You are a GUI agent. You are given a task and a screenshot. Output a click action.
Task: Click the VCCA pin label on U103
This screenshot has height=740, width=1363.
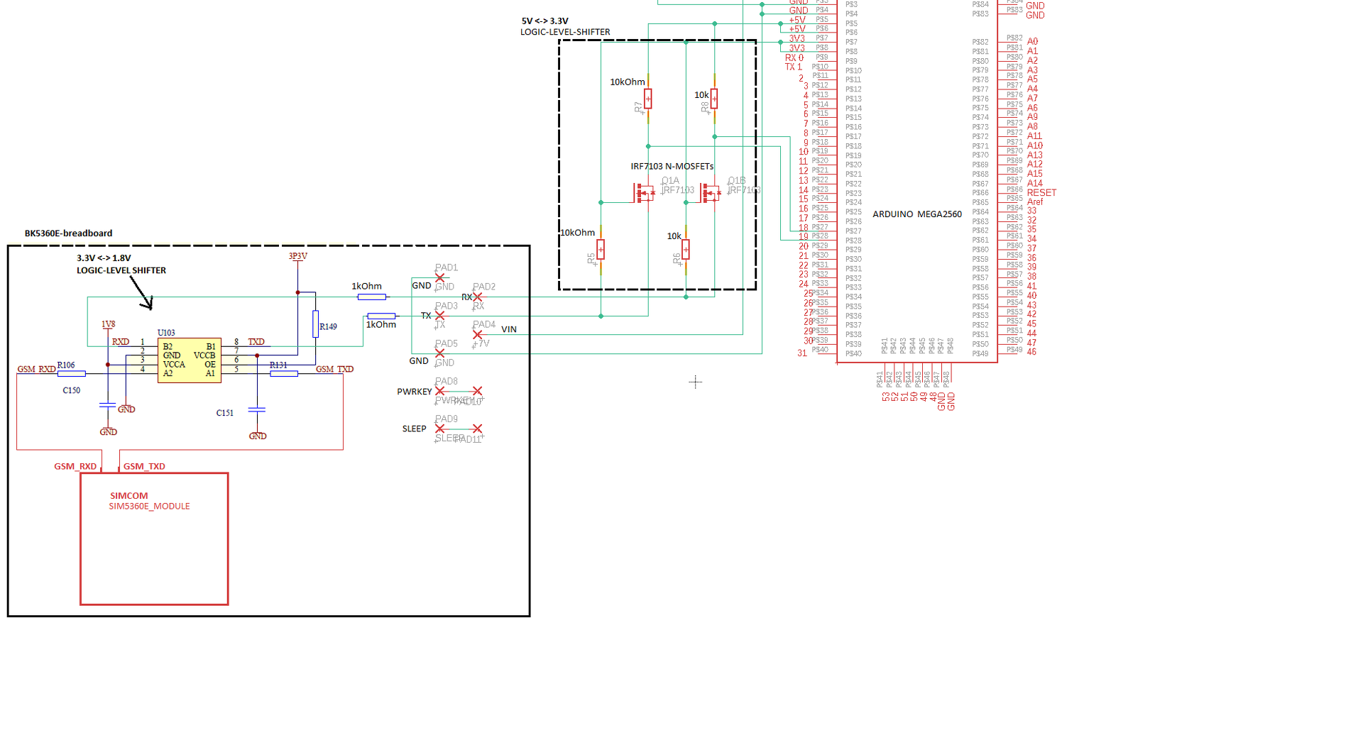(174, 365)
